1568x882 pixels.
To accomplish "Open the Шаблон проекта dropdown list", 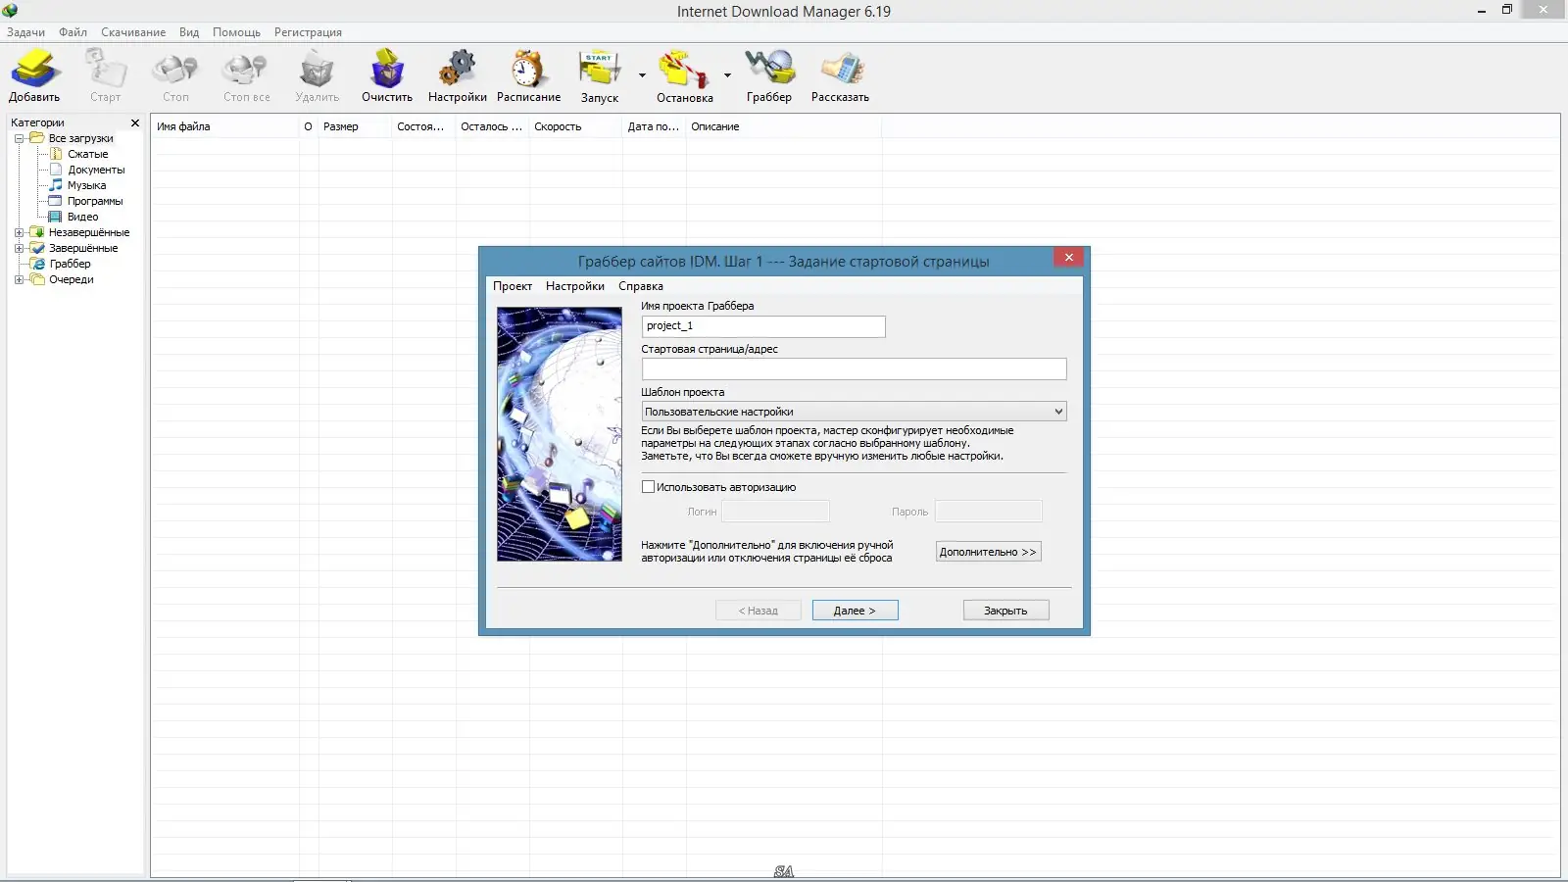I will [1058, 411].
